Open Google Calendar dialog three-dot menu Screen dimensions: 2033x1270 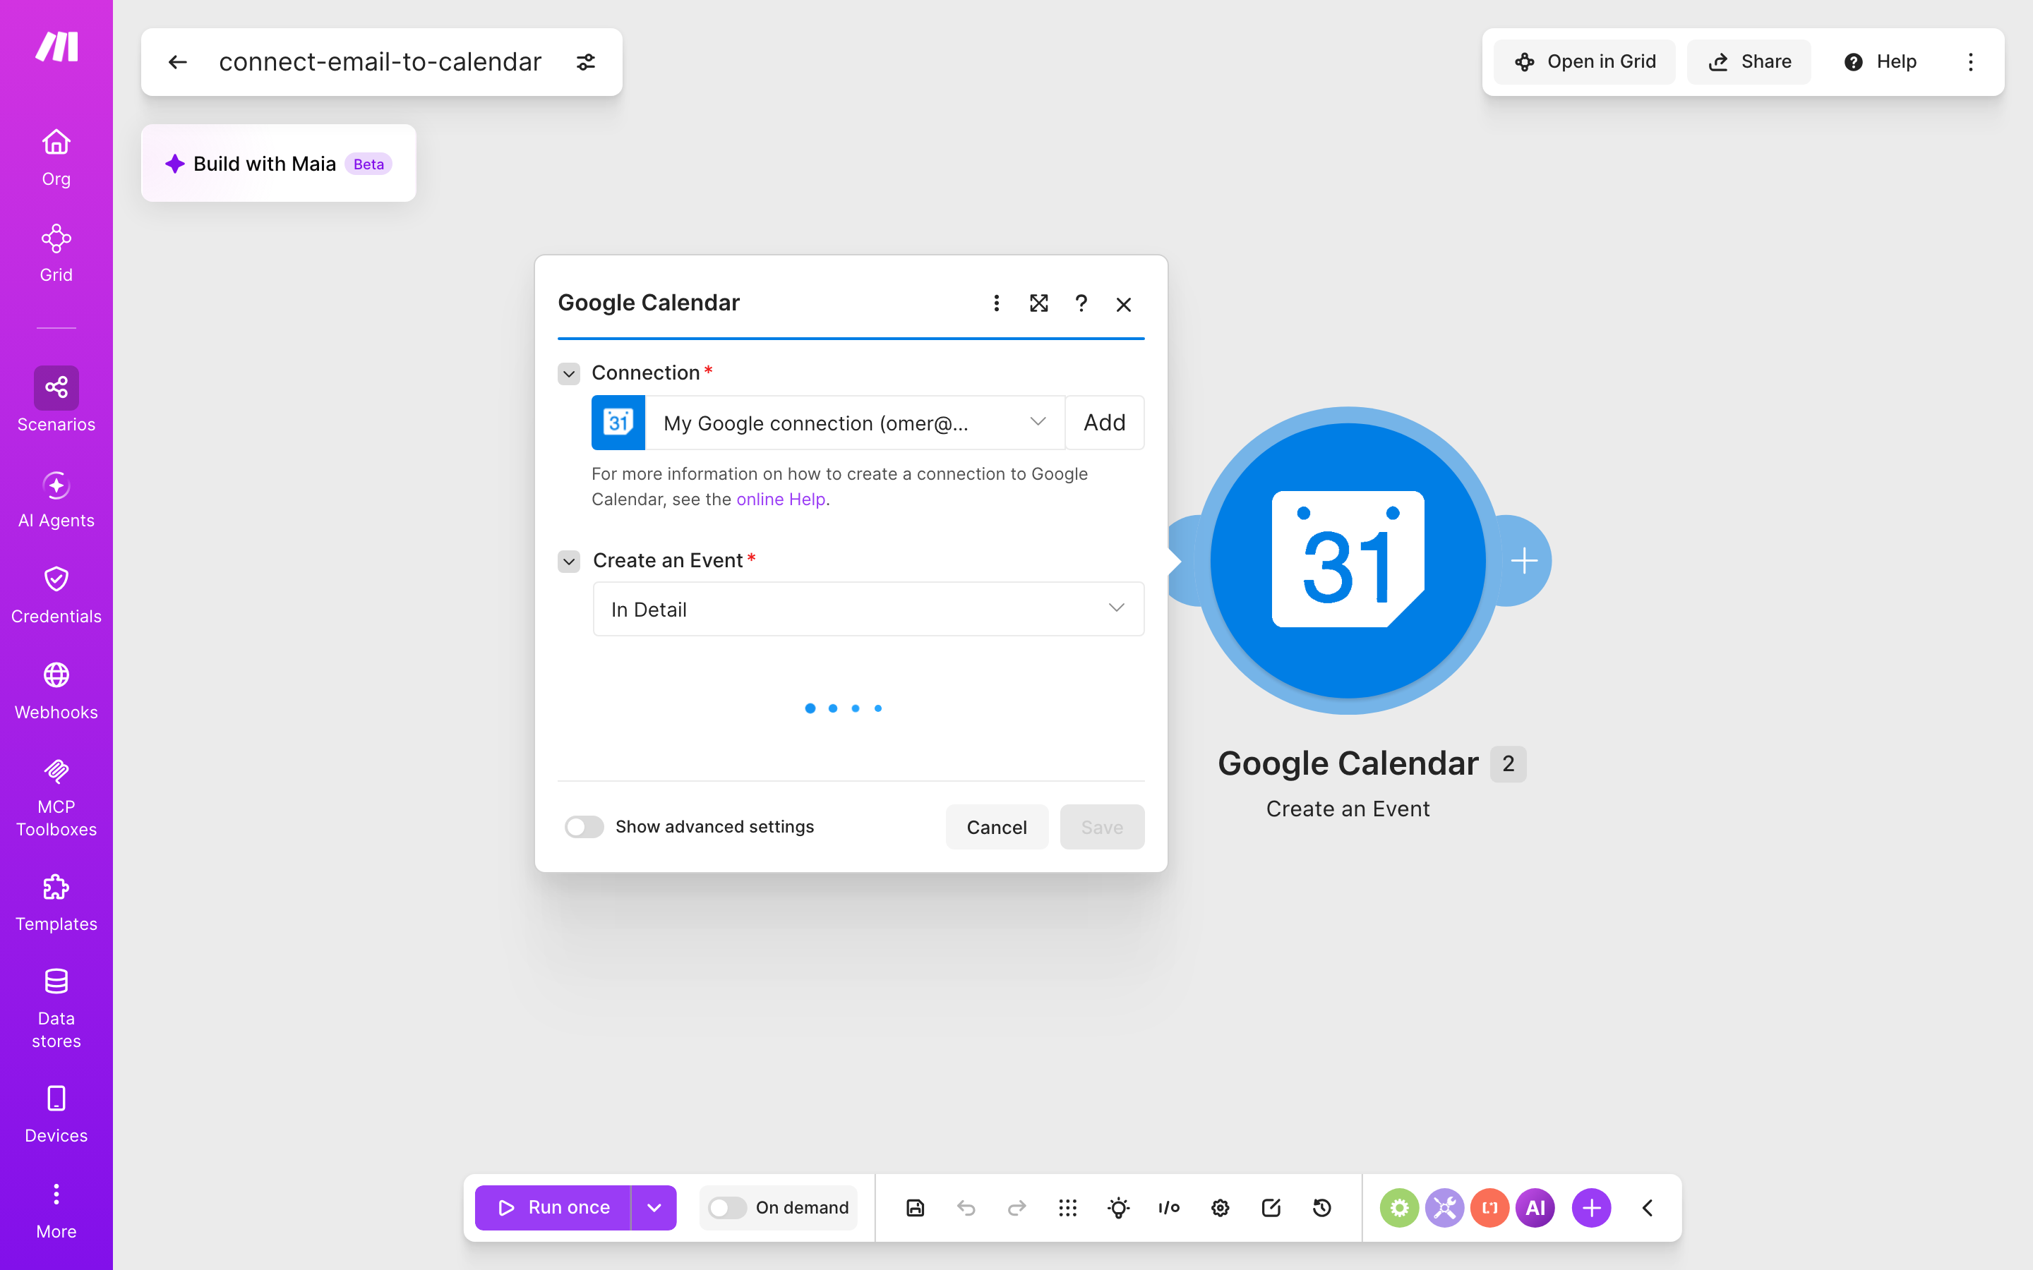[996, 303]
